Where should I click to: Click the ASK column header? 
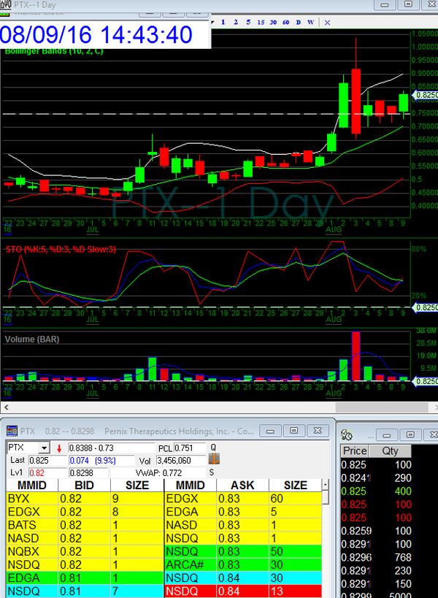[x=242, y=485]
